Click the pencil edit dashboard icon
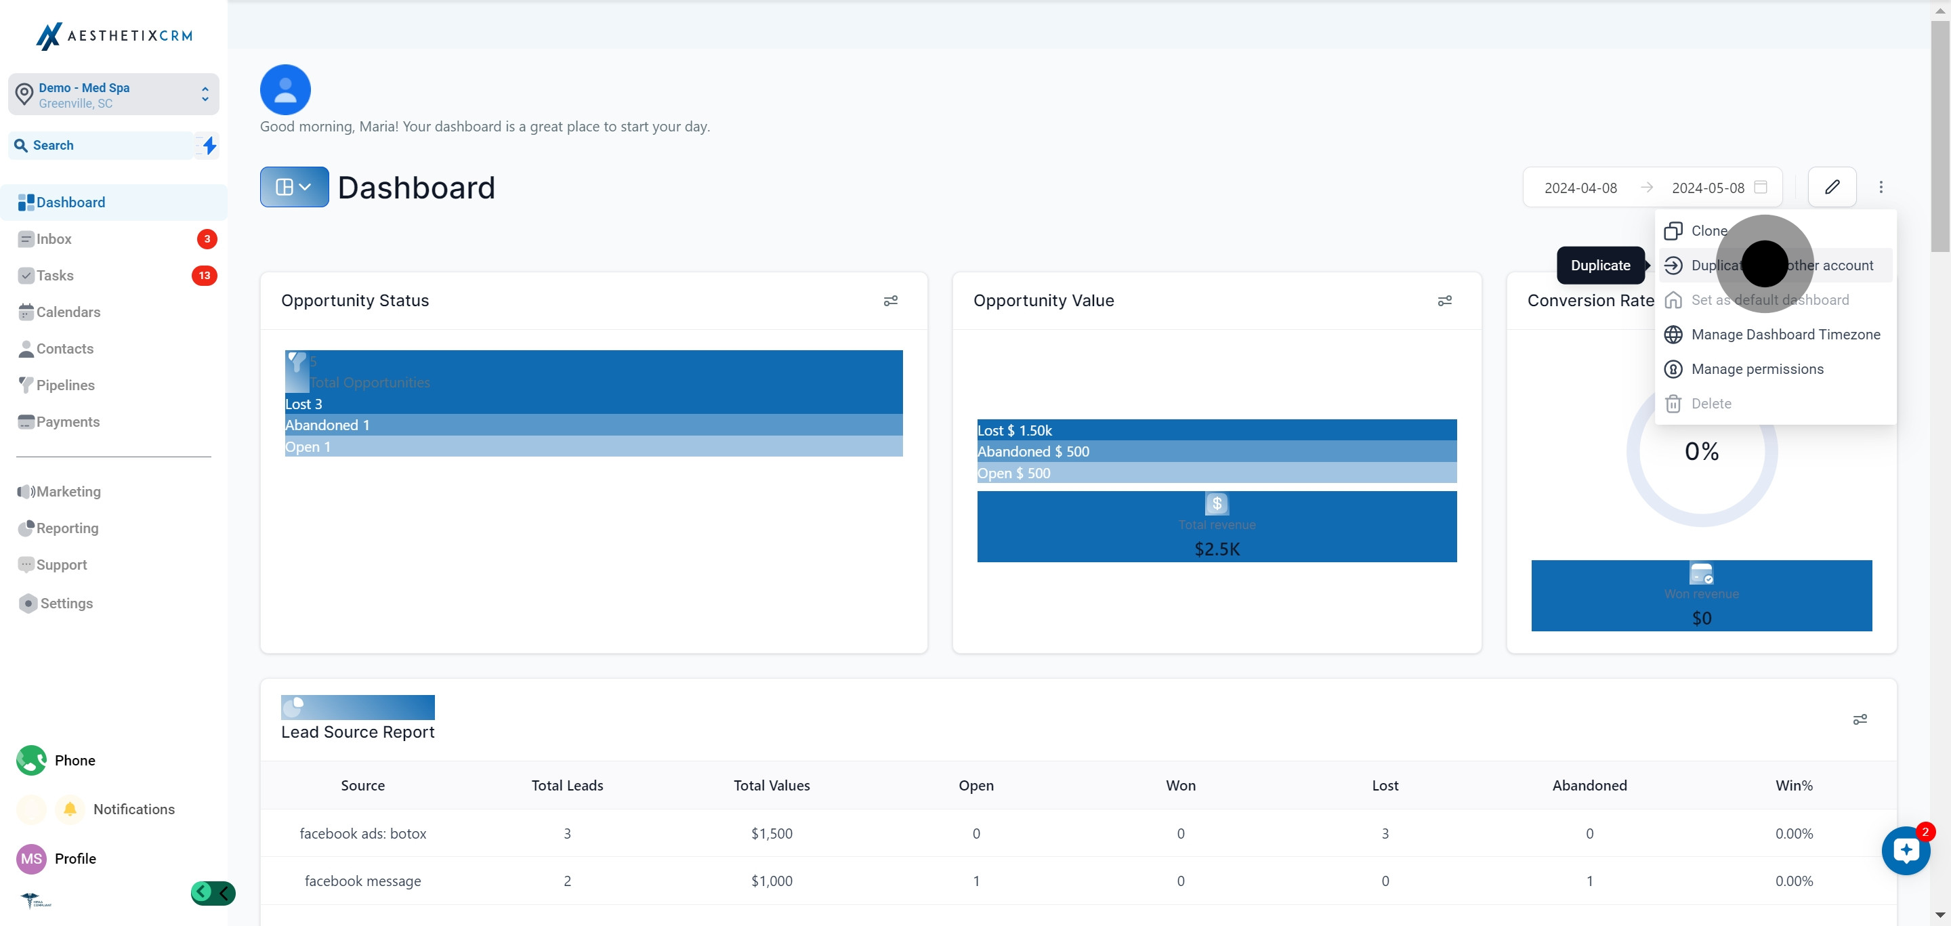1951x926 pixels. tap(1831, 187)
